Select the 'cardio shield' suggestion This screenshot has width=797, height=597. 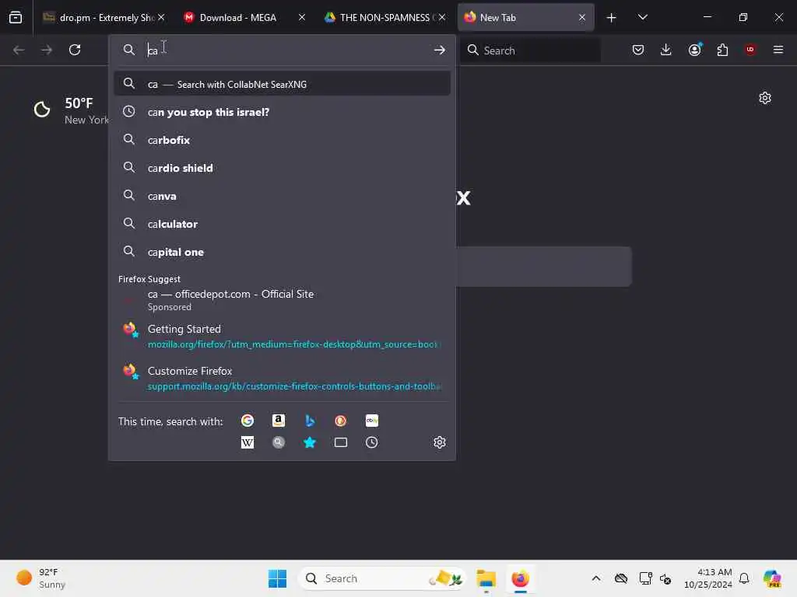coord(282,168)
